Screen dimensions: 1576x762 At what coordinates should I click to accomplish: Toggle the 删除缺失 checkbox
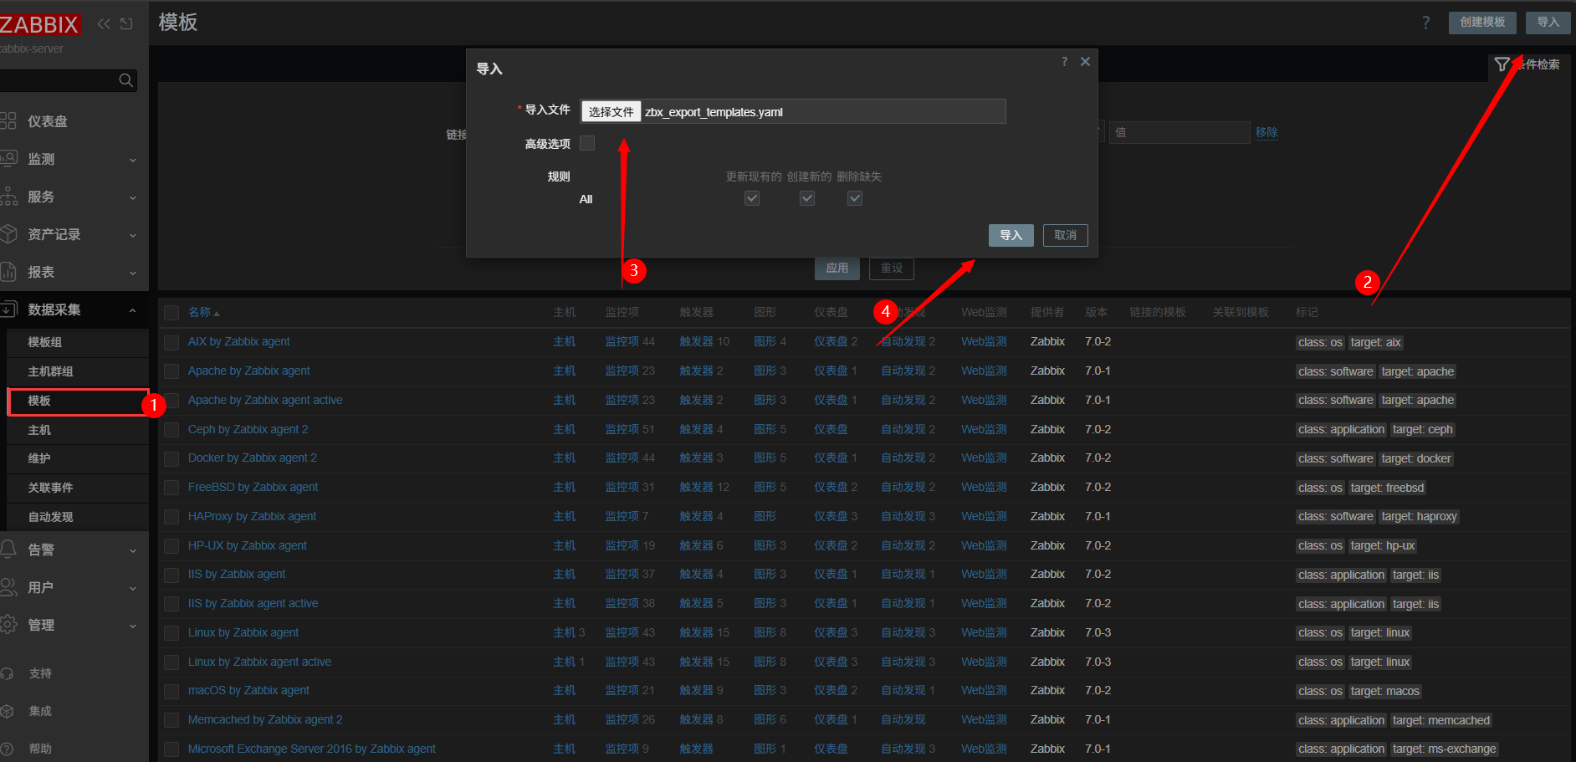click(854, 198)
